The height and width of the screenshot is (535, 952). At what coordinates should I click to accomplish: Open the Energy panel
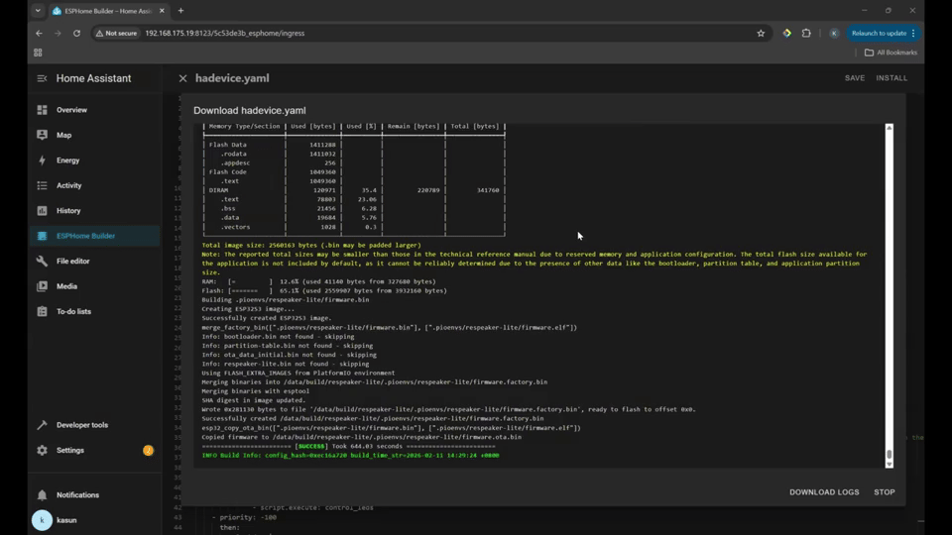[67, 160]
